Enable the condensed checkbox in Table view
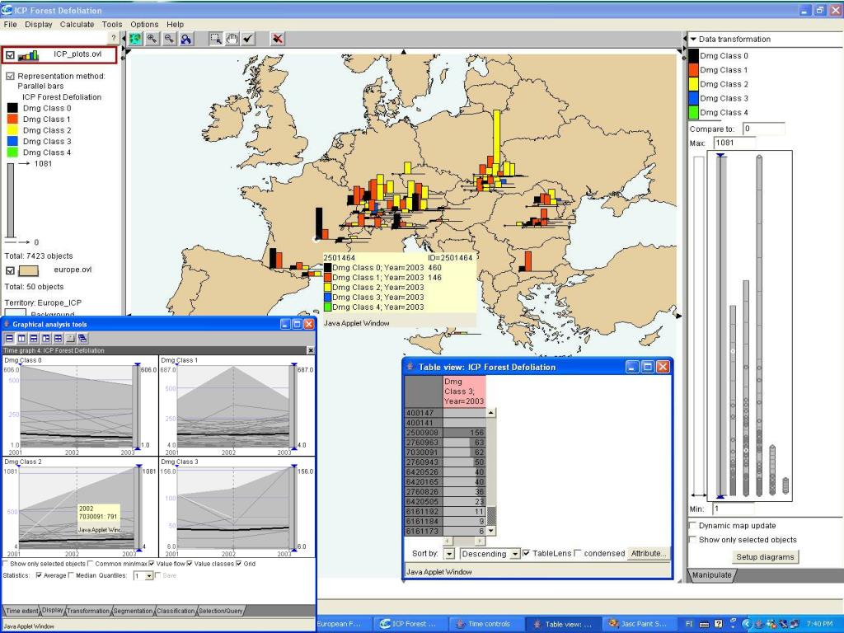Viewport: 844px width, 633px height. (578, 553)
